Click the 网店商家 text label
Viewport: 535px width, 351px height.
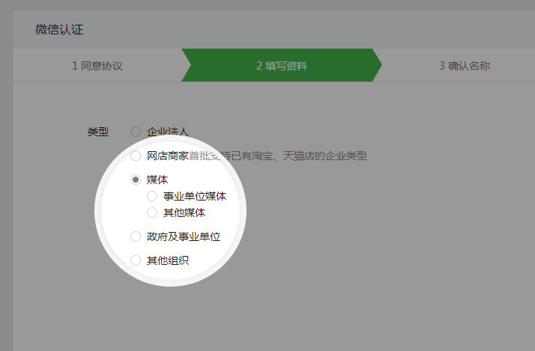[167, 156]
